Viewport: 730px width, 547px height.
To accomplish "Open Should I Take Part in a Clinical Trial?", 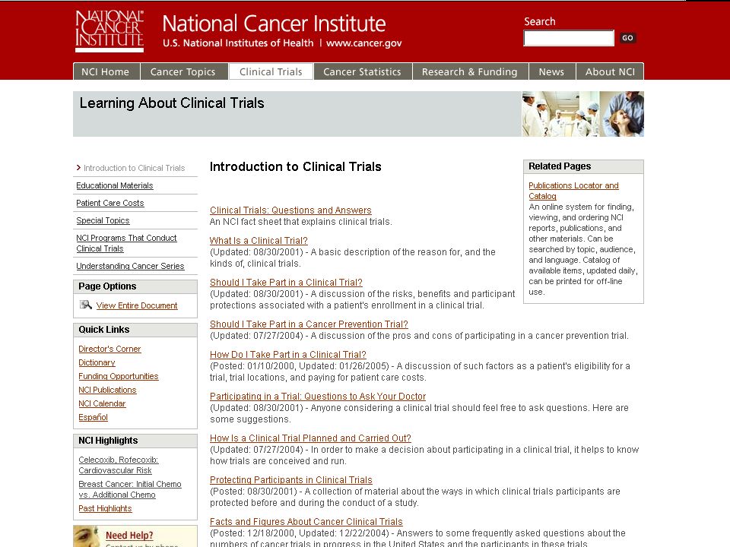I will click(x=286, y=283).
